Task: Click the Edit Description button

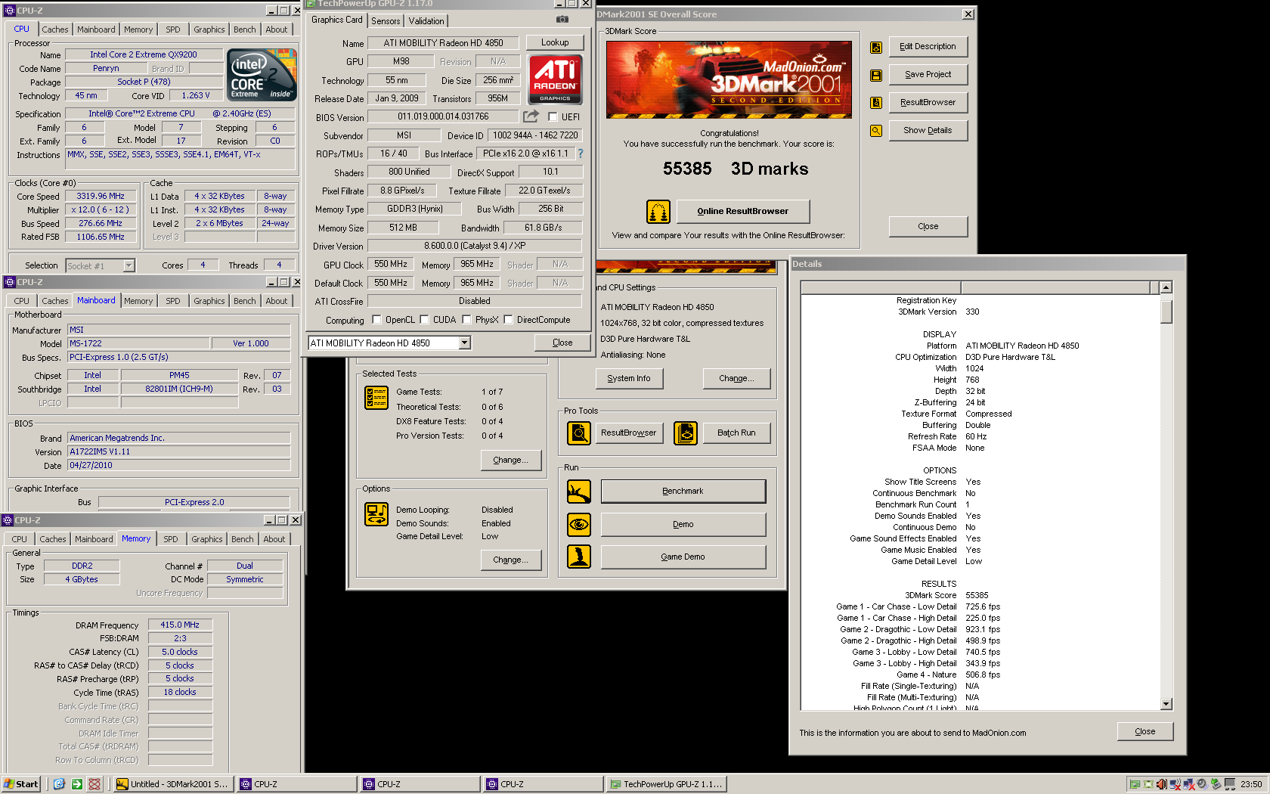Action: point(928,46)
